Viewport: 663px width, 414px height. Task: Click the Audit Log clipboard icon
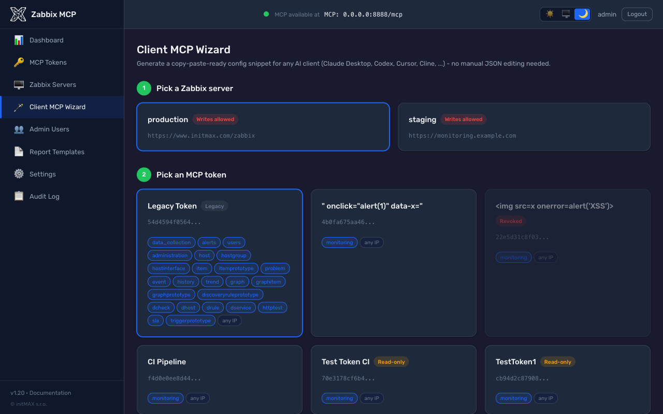tap(19, 196)
